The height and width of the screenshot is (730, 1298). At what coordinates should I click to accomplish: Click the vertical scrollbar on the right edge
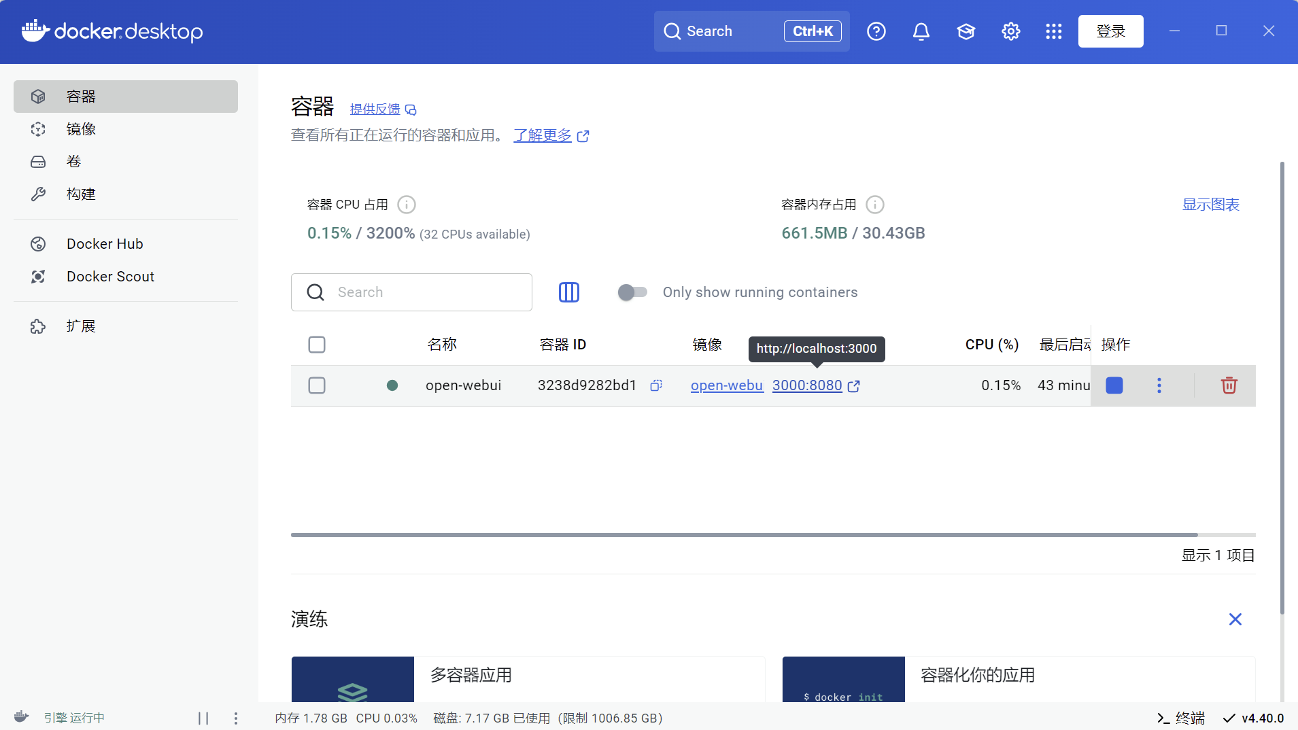(1282, 387)
